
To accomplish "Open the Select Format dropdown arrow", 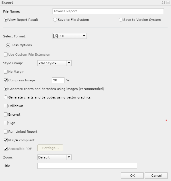I will click(84, 36).
